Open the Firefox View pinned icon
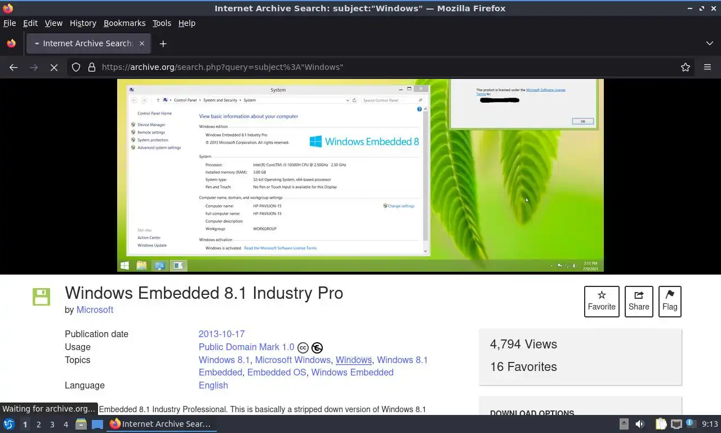The width and height of the screenshot is (721, 433). [11, 43]
